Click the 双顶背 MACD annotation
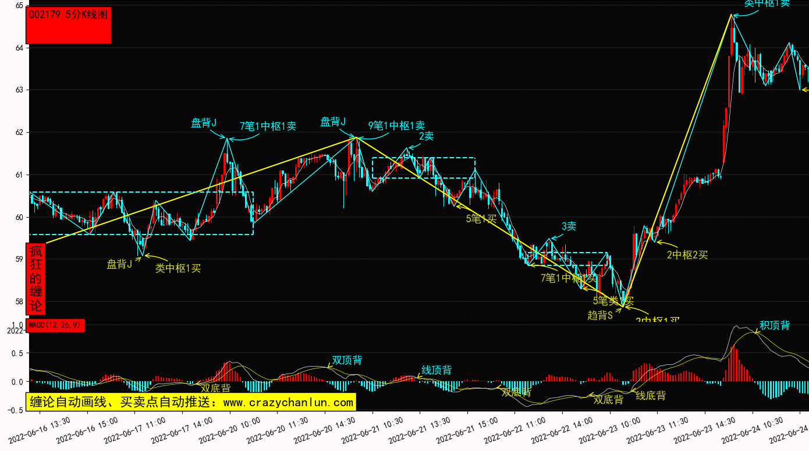The width and height of the screenshot is (809, 451). 347,360
